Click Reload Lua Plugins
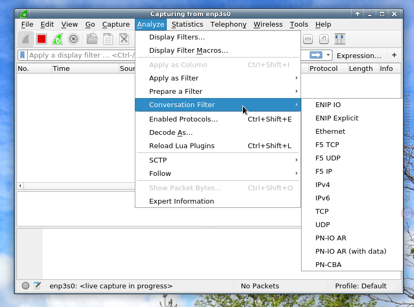The height and width of the screenshot is (307, 414). pos(218,146)
